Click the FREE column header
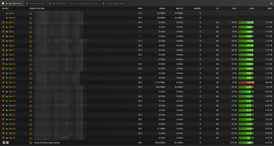 (x=270, y=8)
